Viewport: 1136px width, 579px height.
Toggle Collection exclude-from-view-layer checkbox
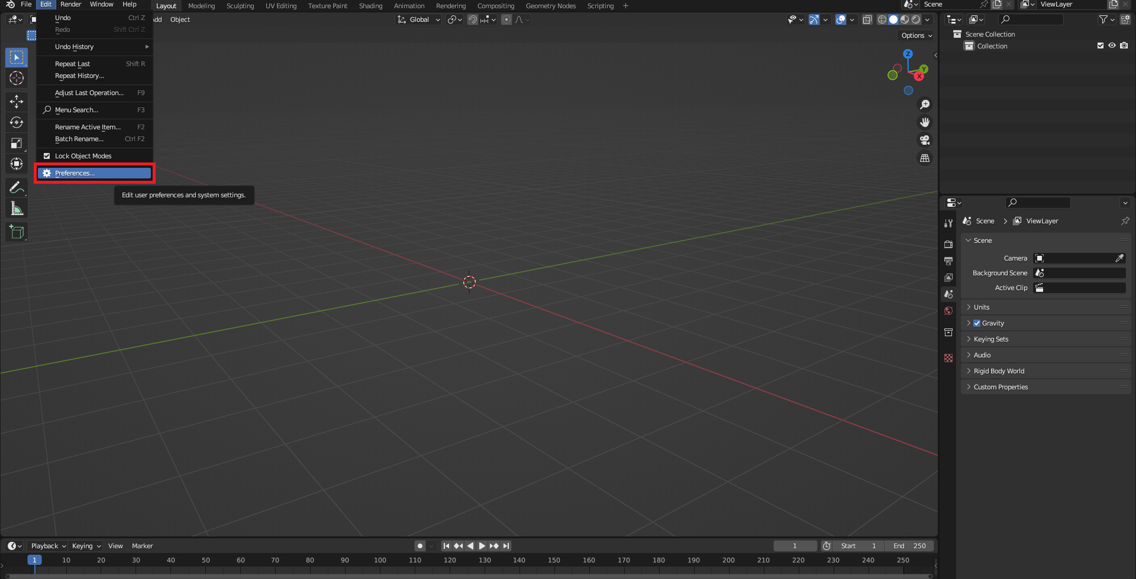coord(1100,45)
